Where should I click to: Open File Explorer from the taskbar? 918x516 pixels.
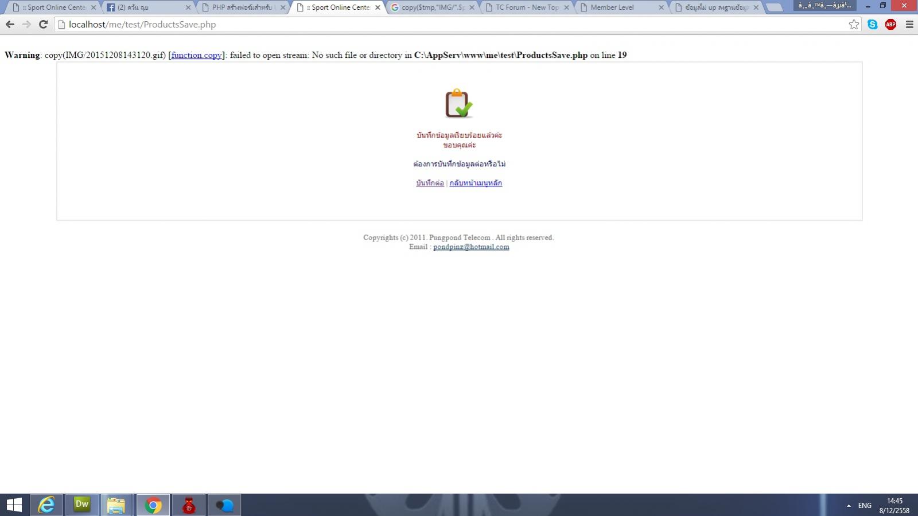117,505
